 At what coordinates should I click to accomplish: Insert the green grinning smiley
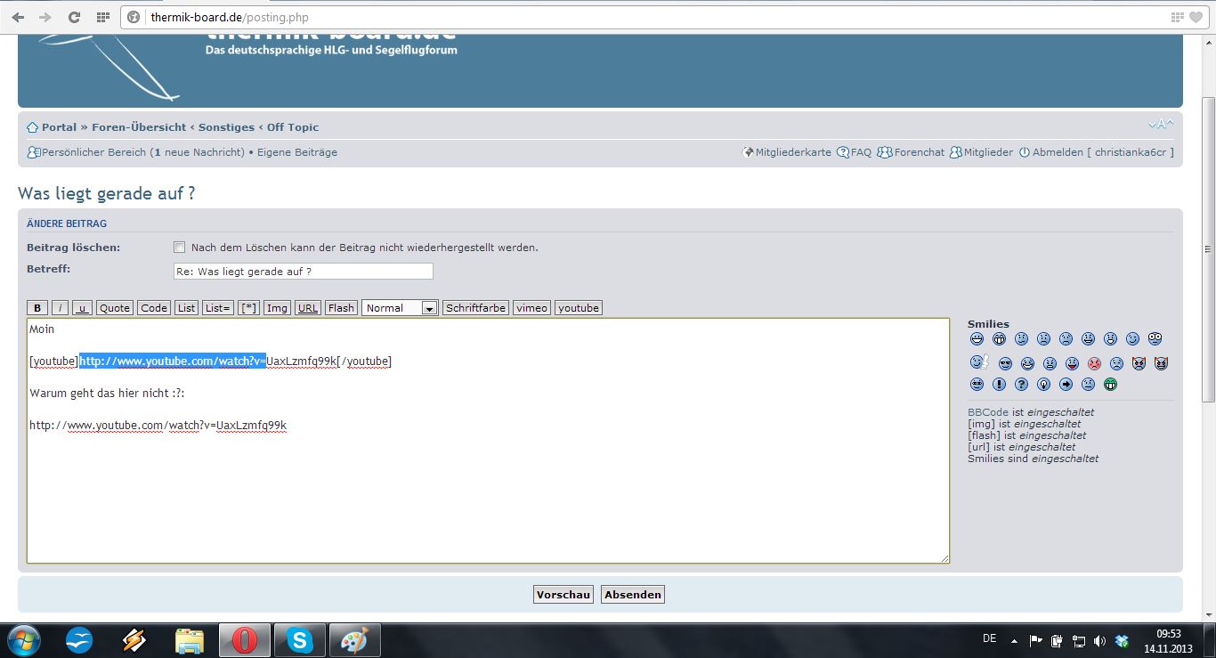coord(1110,385)
